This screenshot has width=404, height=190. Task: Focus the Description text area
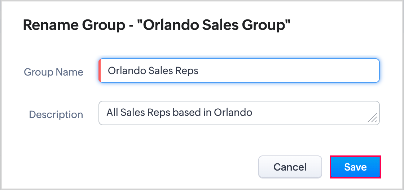[x=239, y=113]
